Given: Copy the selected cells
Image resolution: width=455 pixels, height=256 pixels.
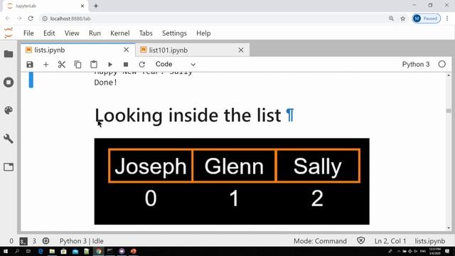Looking at the screenshot, I should coord(77,65).
